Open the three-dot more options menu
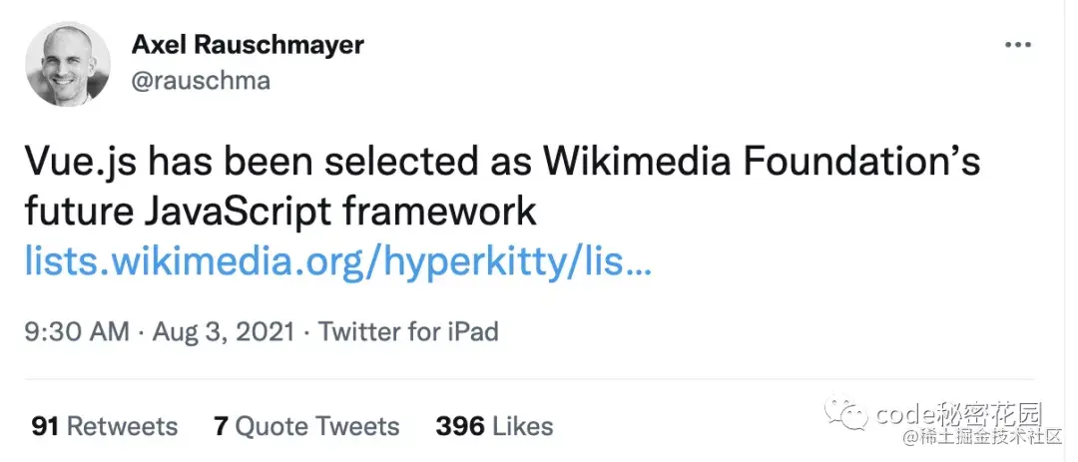 click(1017, 46)
